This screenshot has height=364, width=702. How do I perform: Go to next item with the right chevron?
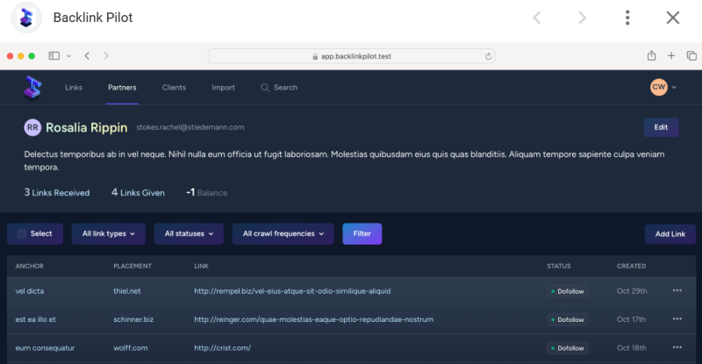[x=582, y=18]
